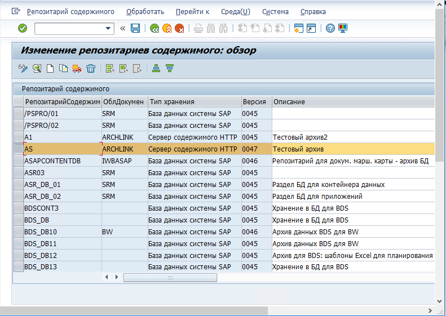Click the Delete trash can icon
This screenshot has width=446, height=316.
pos(90,69)
